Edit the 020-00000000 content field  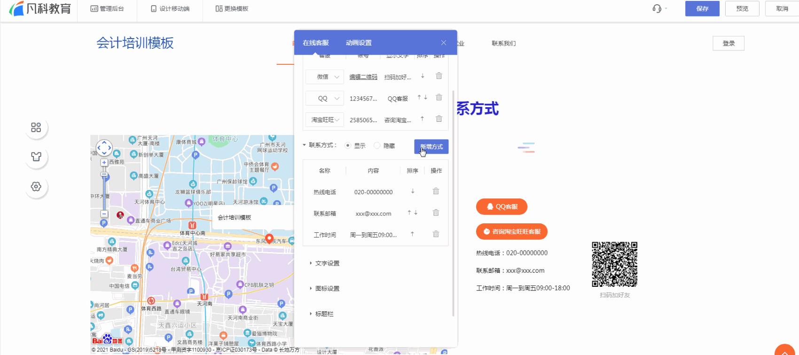pos(374,192)
